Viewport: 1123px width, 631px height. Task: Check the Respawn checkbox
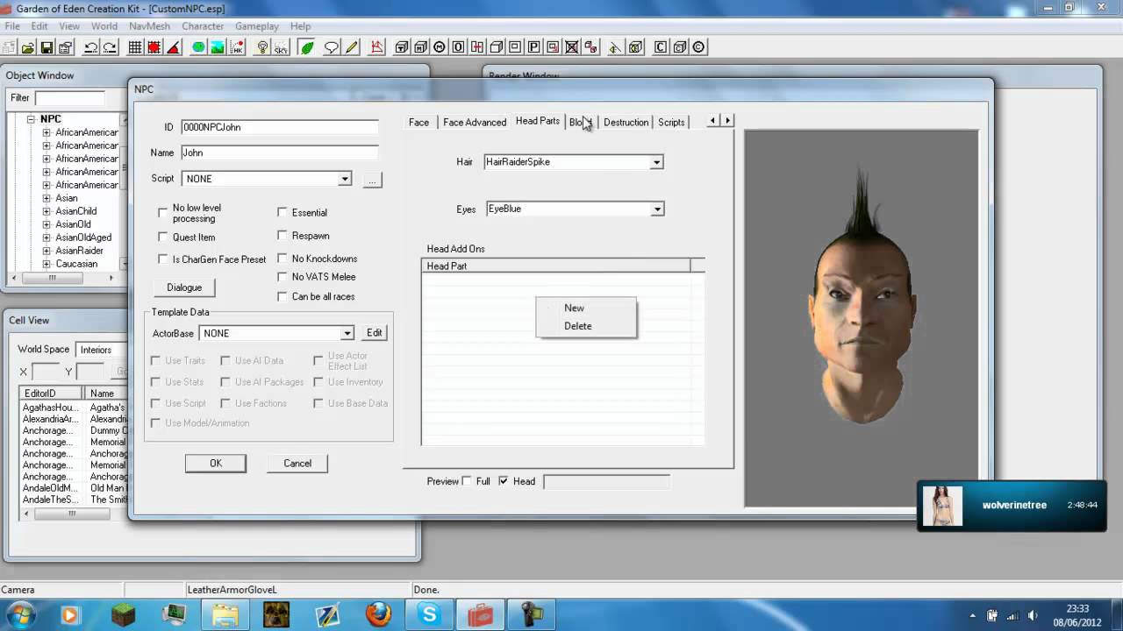point(282,235)
